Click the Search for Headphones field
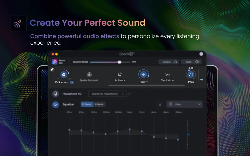 [x=107, y=94]
